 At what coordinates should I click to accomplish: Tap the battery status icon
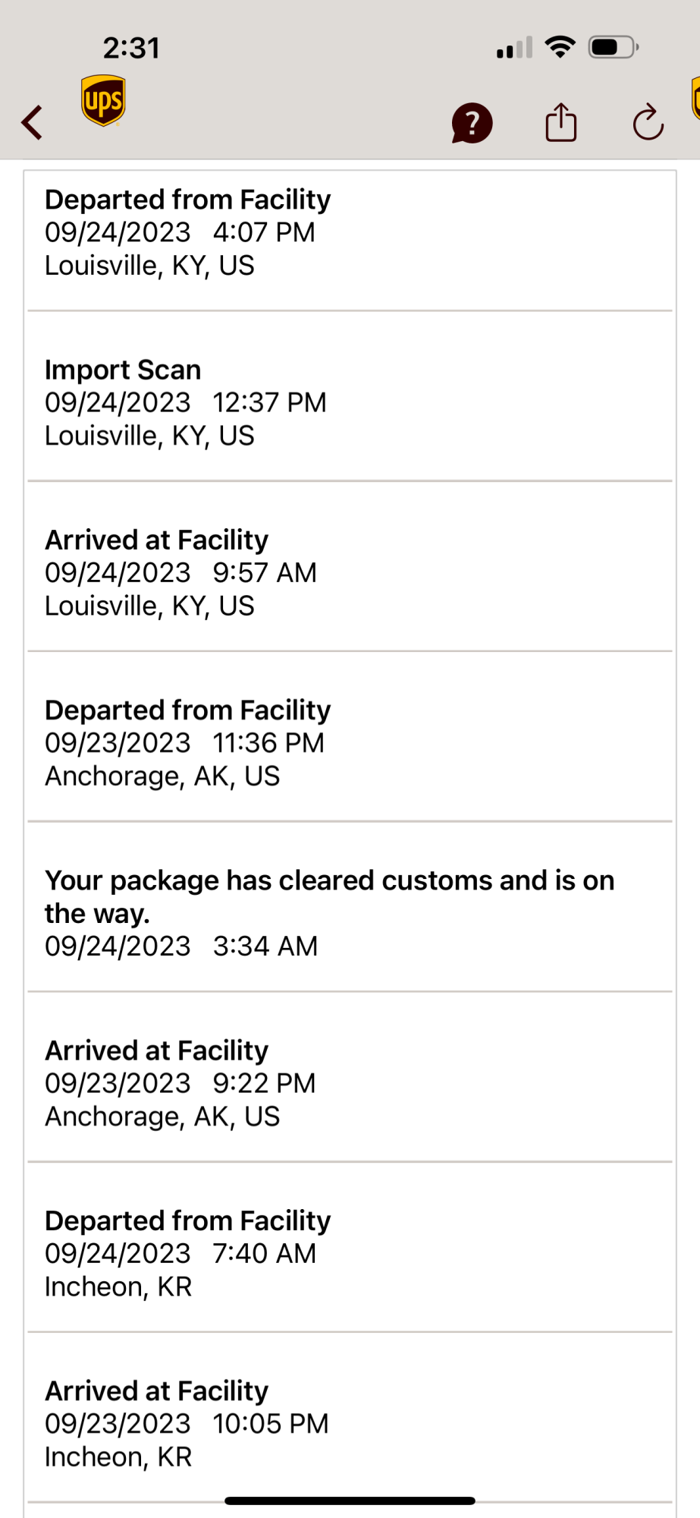point(614,48)
